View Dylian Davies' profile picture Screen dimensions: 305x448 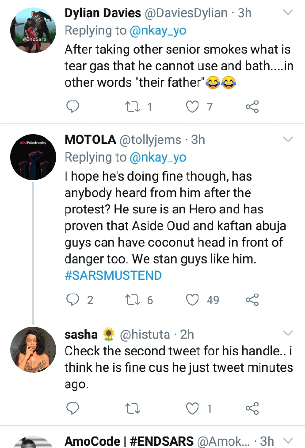(33, 31)
